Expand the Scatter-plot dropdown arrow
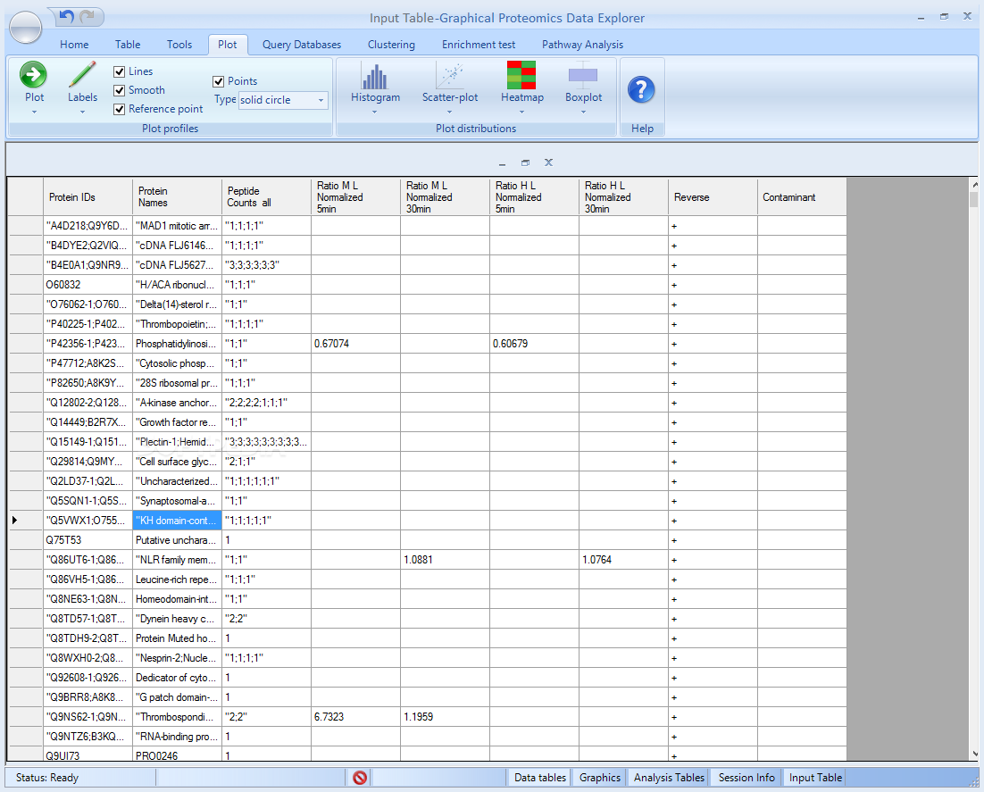The height and width of the screenshot is (792, 984). (x=449, y=113)
